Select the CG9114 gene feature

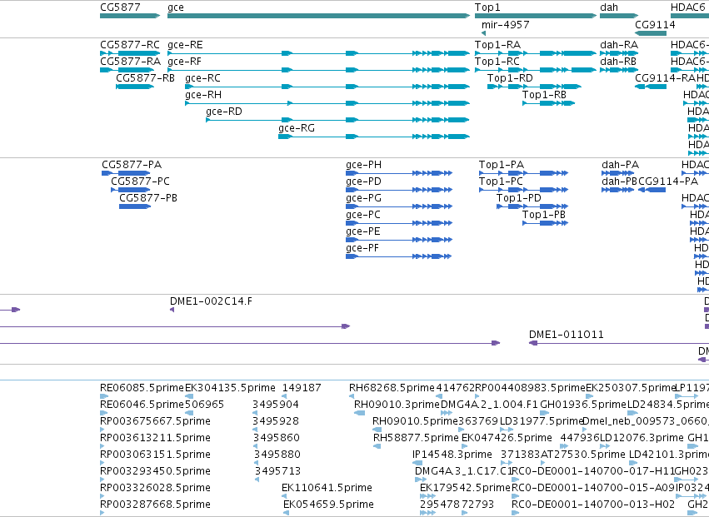[x=651, y=33]
